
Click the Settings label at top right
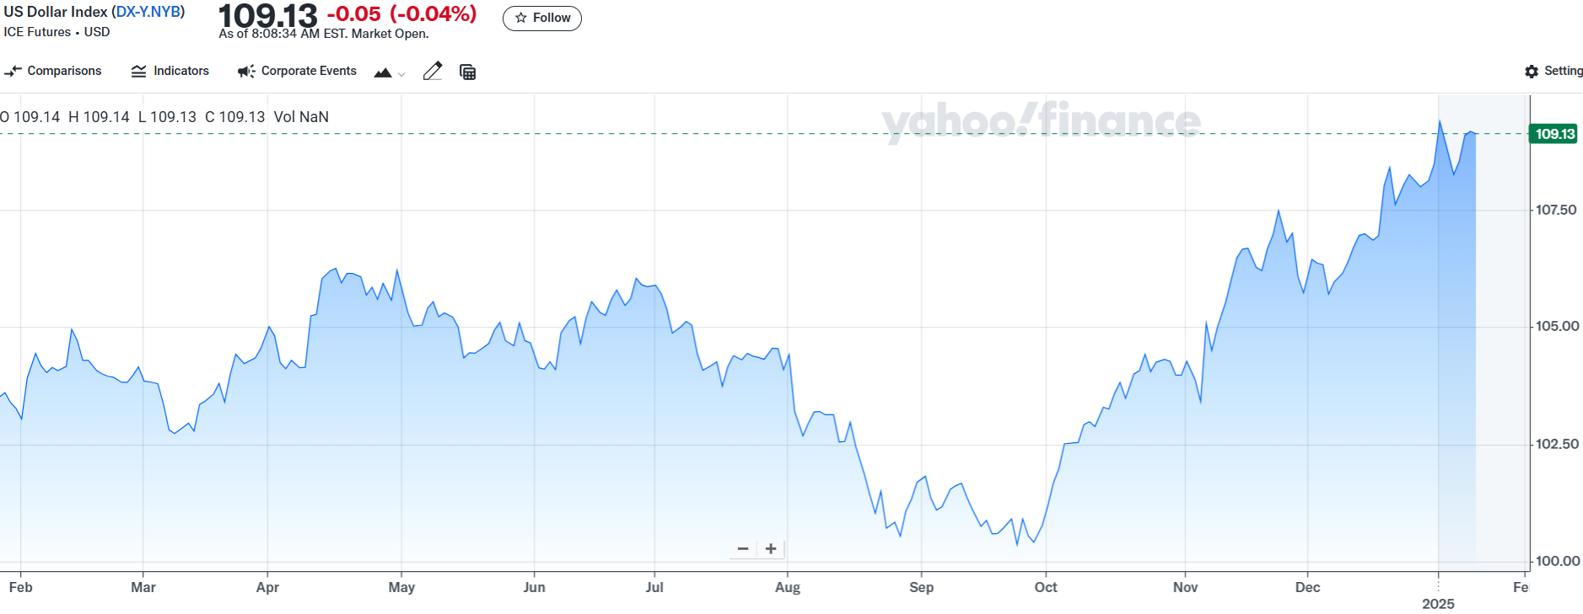click(1561, 72)
